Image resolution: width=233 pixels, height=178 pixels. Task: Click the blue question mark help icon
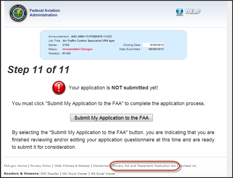(x=180, y=11)
